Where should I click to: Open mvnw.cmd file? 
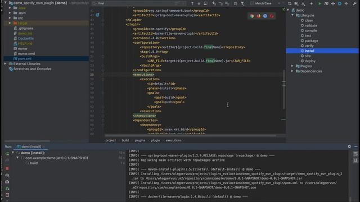click(x=26, y=54)
